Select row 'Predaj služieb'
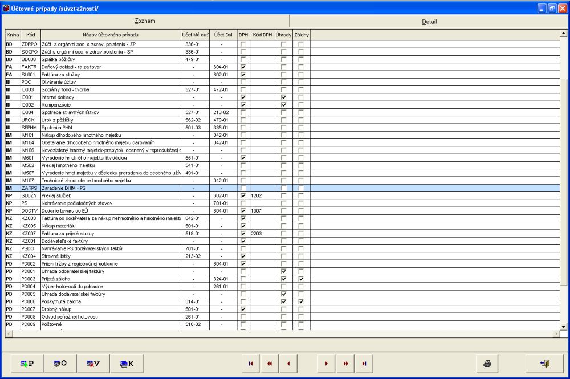Screen dimensions: 570x379 pyautogui.click(x=282, y=195)
